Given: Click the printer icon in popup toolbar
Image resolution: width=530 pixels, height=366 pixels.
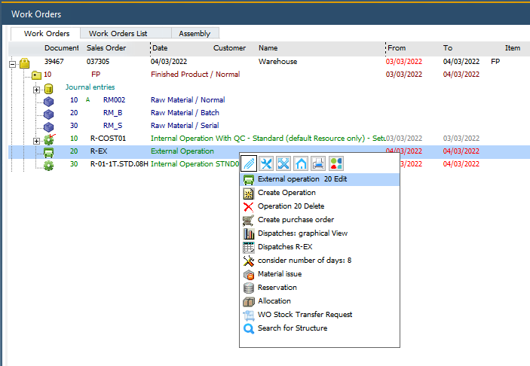Looking at the screenshot, I should (x=318, y=163).
